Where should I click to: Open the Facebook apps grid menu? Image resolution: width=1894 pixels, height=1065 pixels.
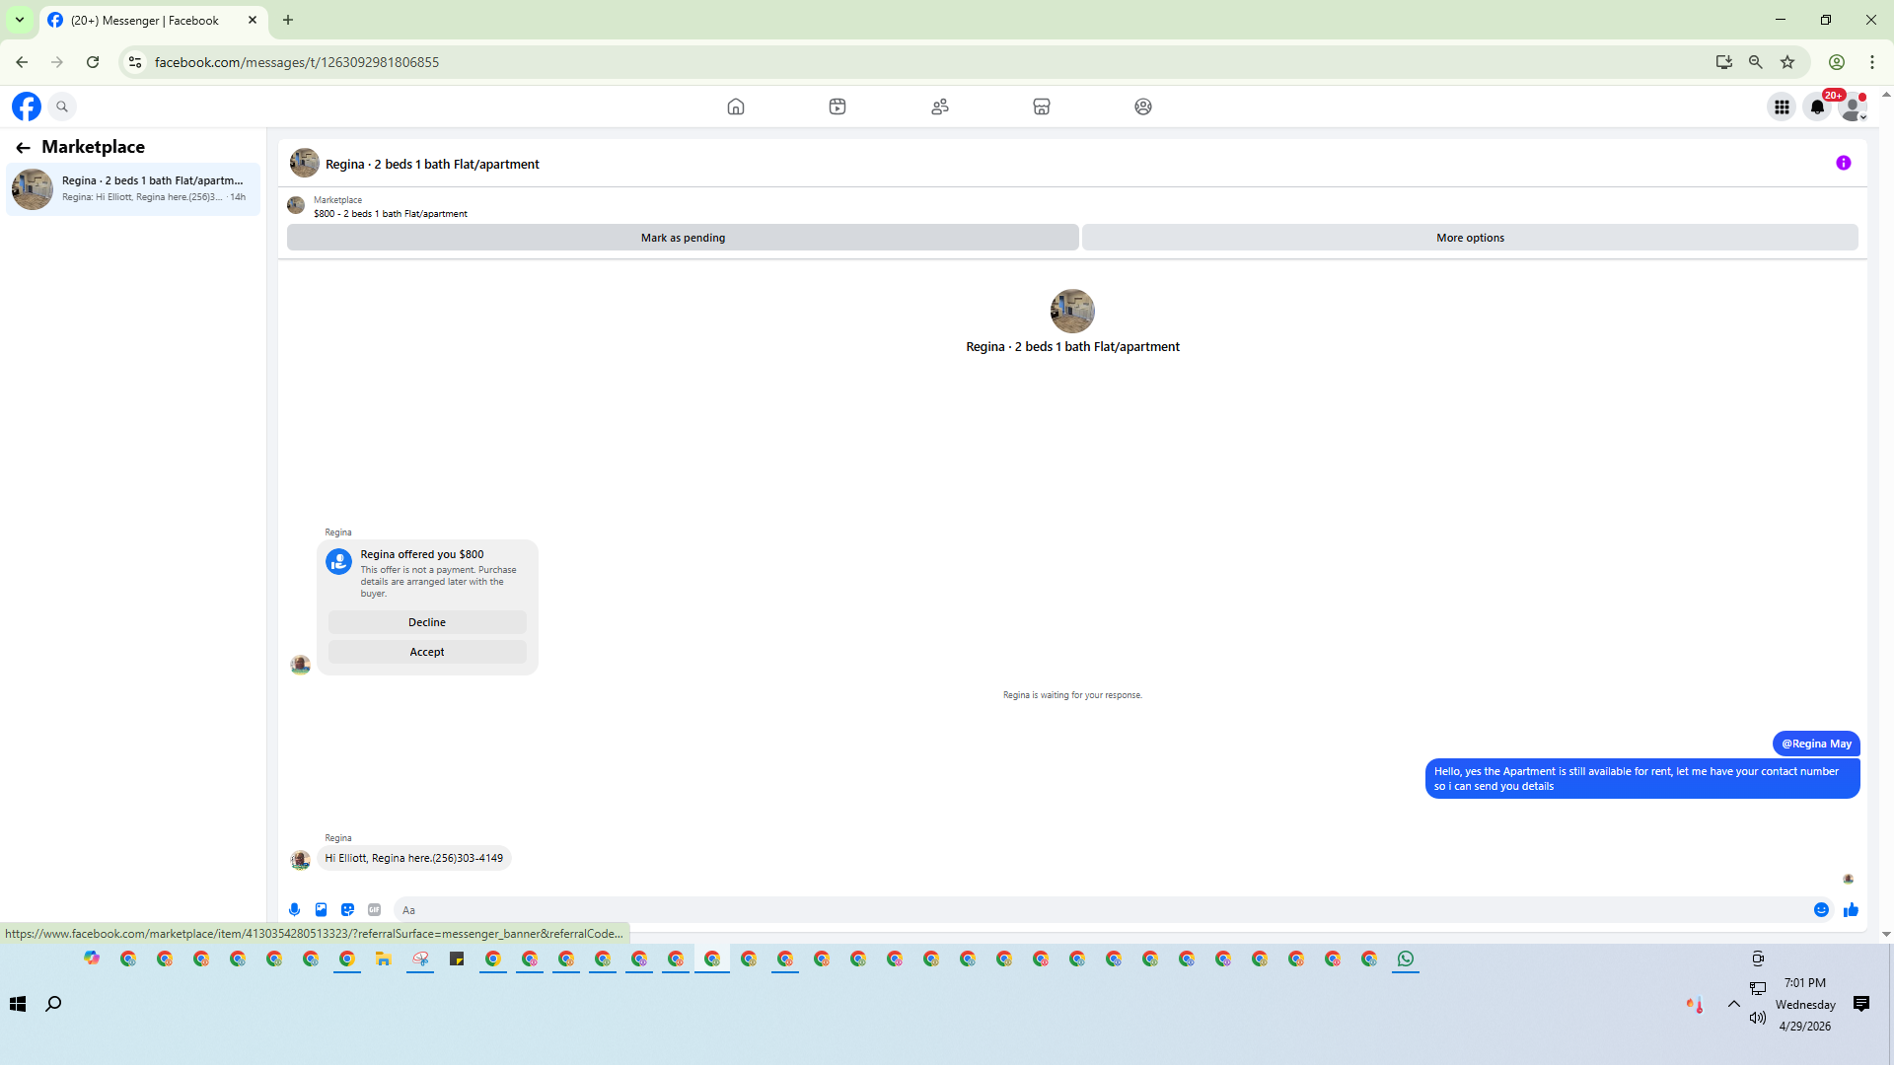coord(1782,106)
